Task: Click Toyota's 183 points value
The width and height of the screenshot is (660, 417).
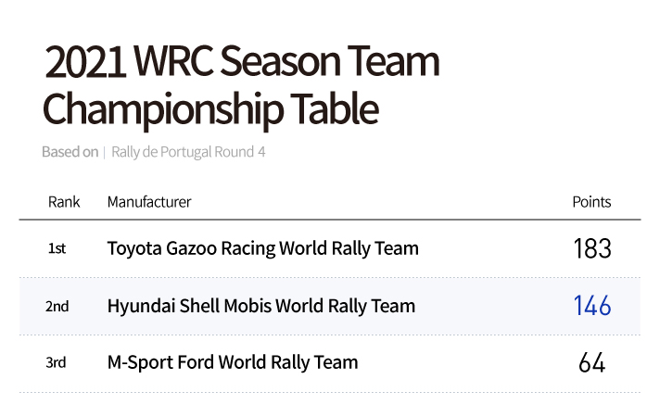Action: 591,248
